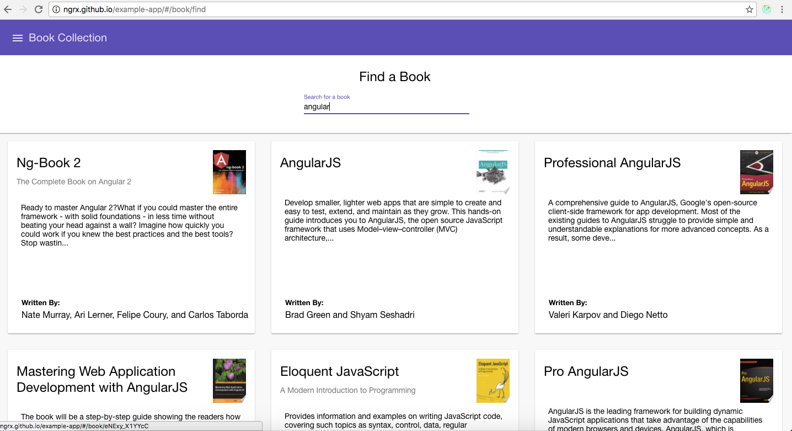Click the green extension icon in toolbar
Viewport: 792px width, 431px height.
coord(767,9)
